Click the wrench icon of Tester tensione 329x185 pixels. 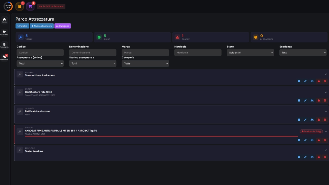(20, 150)
